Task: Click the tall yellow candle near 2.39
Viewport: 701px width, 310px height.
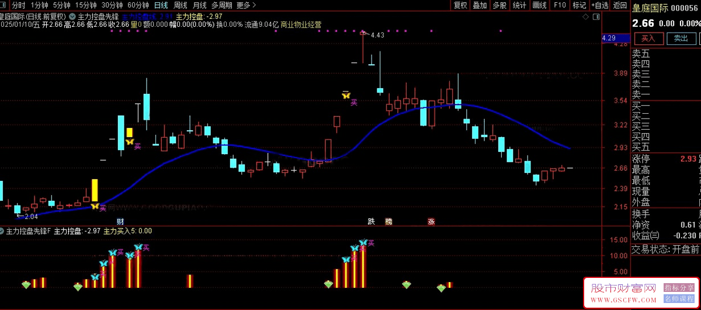Action: coord(95,191)
